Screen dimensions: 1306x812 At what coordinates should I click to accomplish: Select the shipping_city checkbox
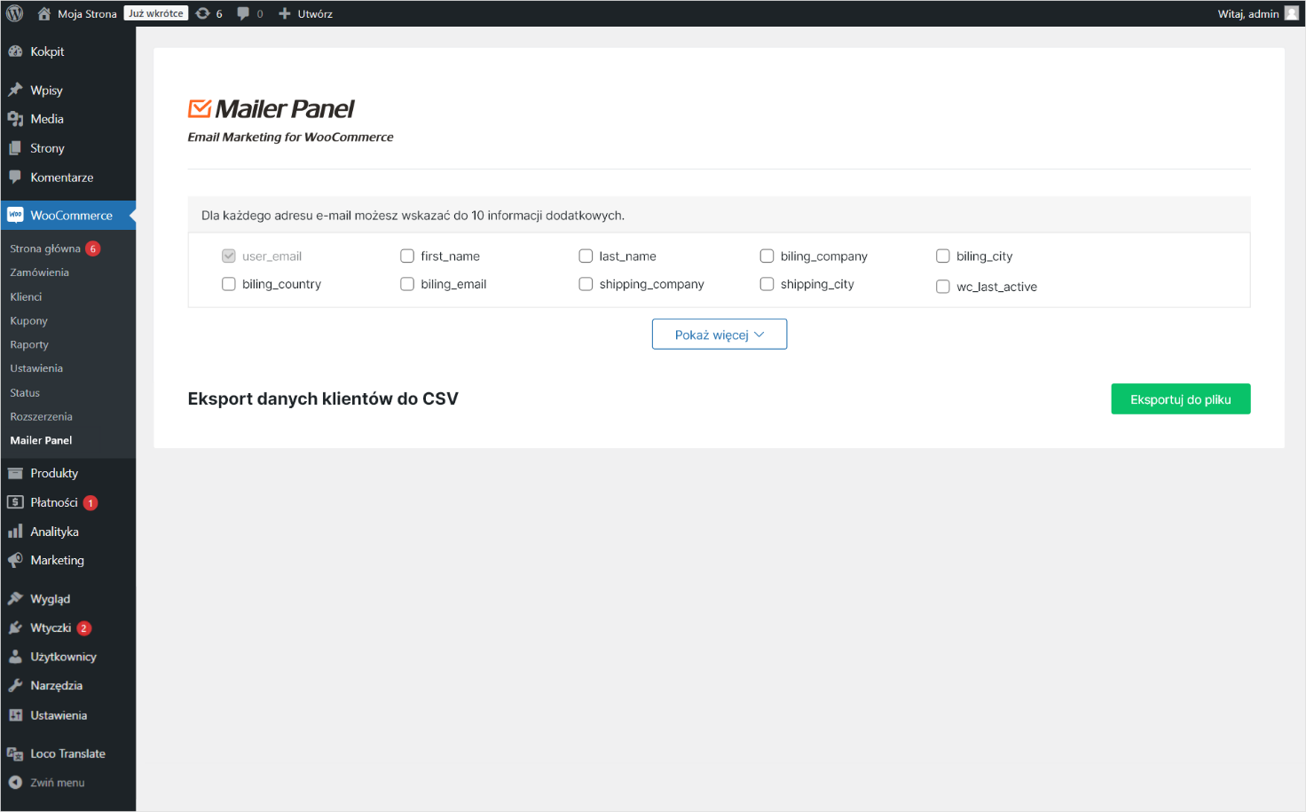767,284
